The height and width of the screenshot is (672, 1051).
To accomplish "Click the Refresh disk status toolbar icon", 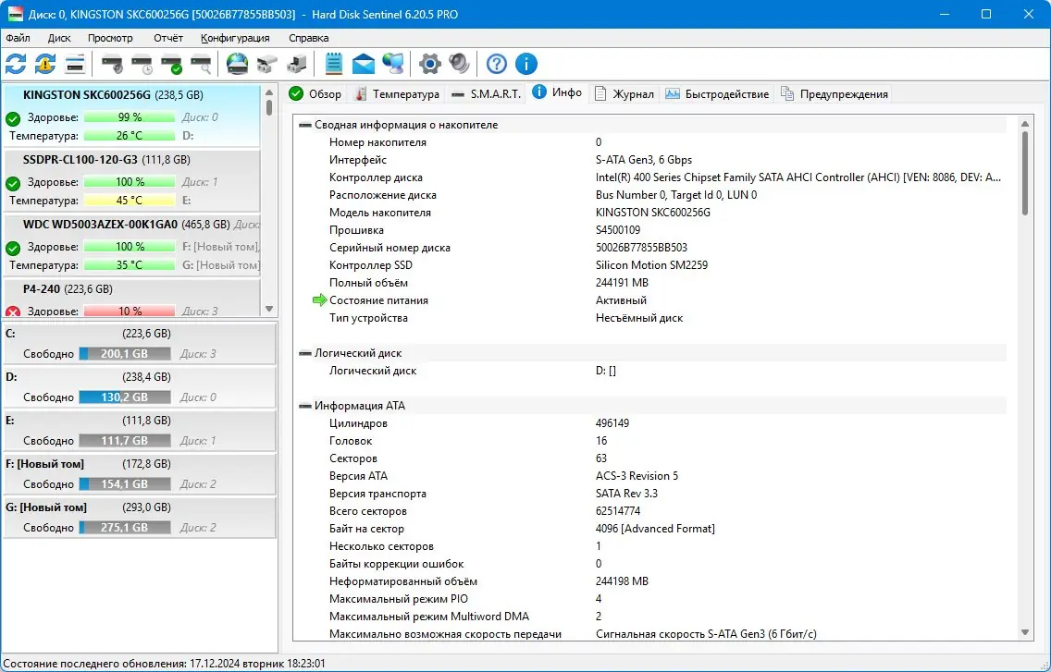I will click(x=16, y=65).
